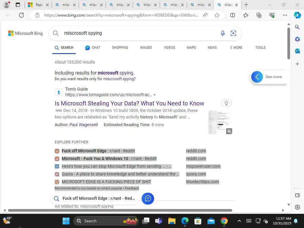The image size is (304, 228).
Task: Switch to the Repu browser tab
Action: pos(38,5)
